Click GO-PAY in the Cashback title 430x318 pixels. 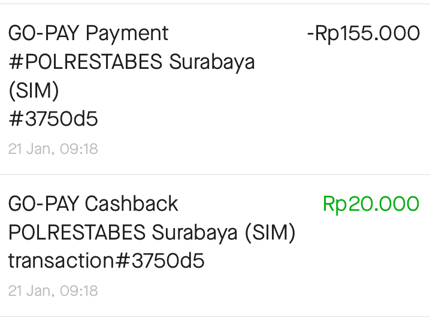pos(44,204)
